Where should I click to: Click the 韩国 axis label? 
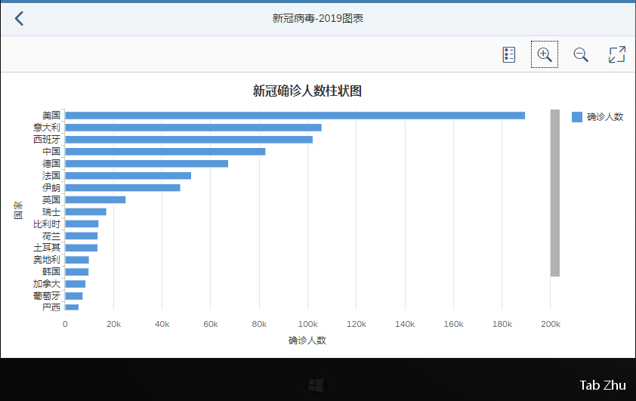tap(51, 272)
